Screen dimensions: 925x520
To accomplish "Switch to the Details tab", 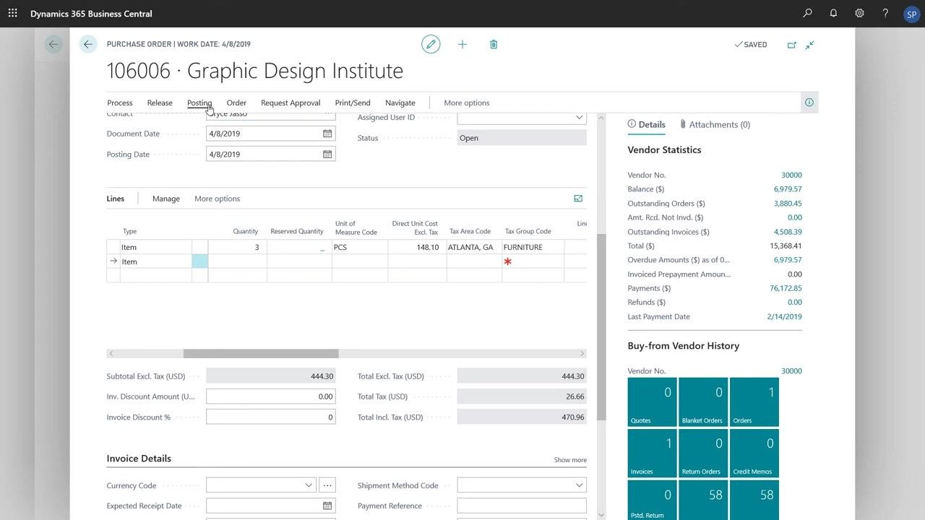I will [647, 124].
